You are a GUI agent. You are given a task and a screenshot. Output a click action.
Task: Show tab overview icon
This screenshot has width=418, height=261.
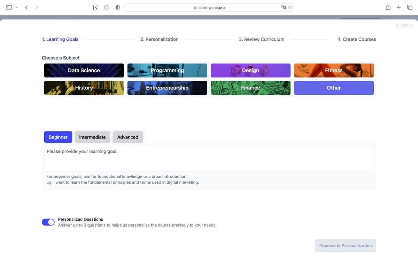[410, 7]
